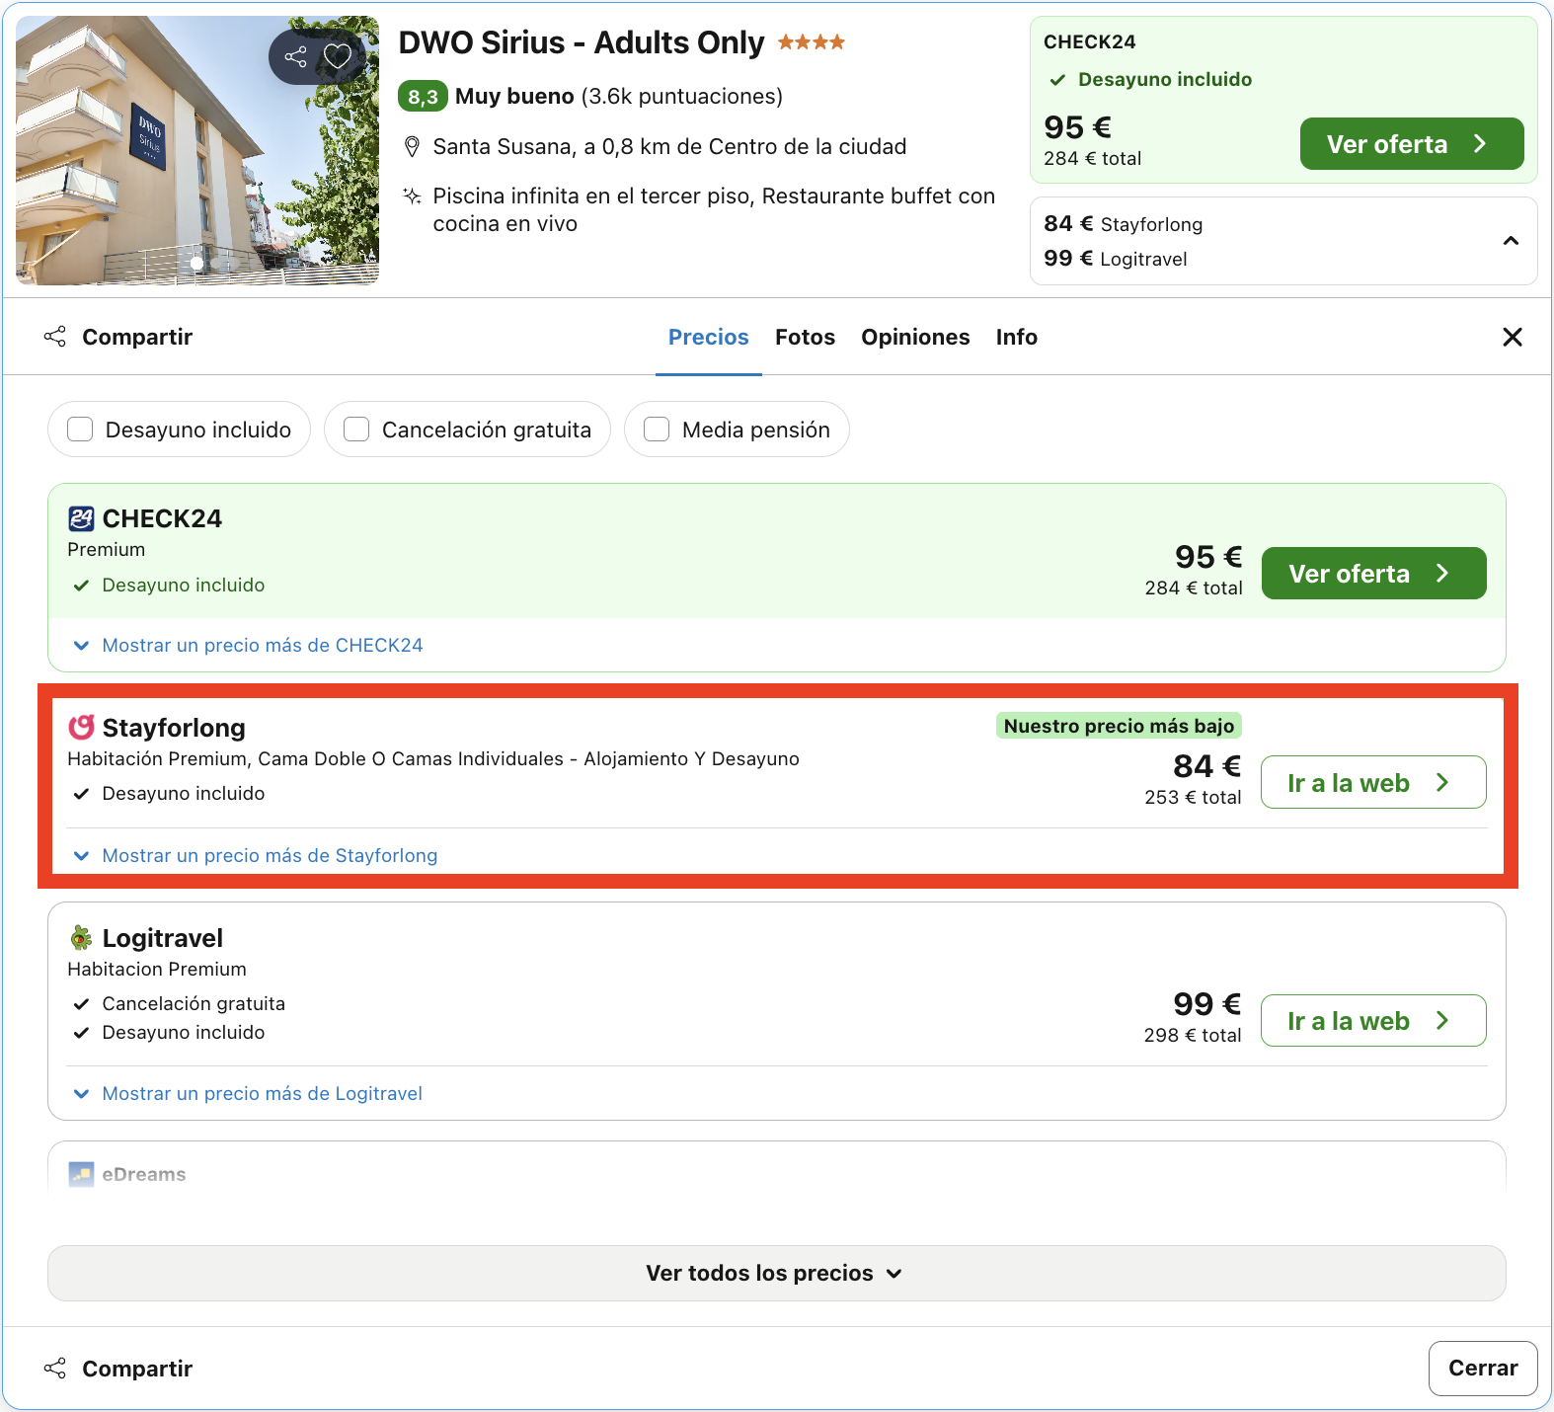Collapse the Stayforlong and Logitravel price summary chevron

[x=1511, y=241]
